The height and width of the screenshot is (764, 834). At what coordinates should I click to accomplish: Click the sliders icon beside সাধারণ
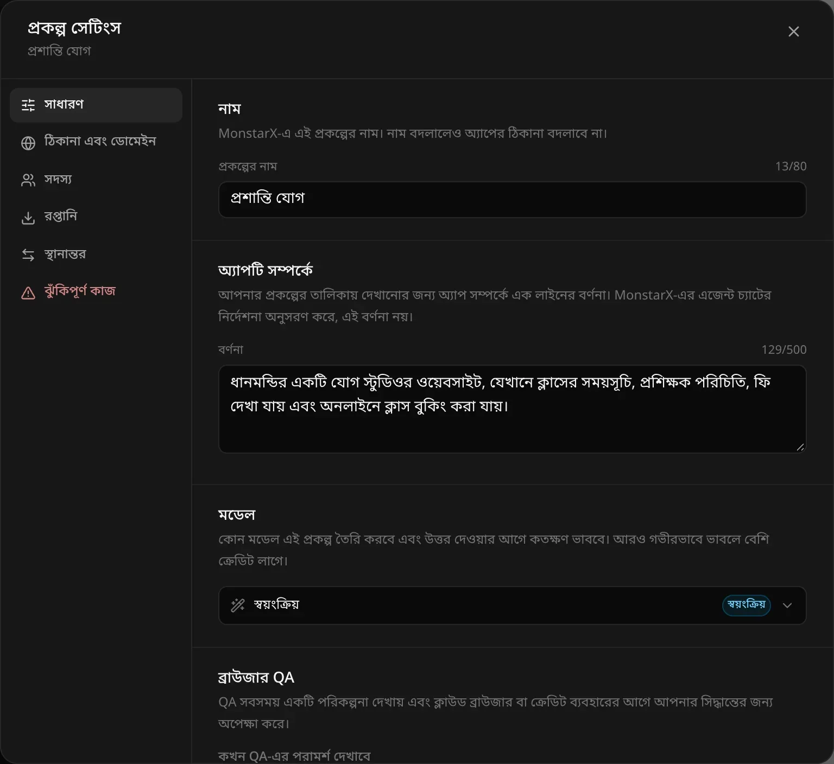28,105
